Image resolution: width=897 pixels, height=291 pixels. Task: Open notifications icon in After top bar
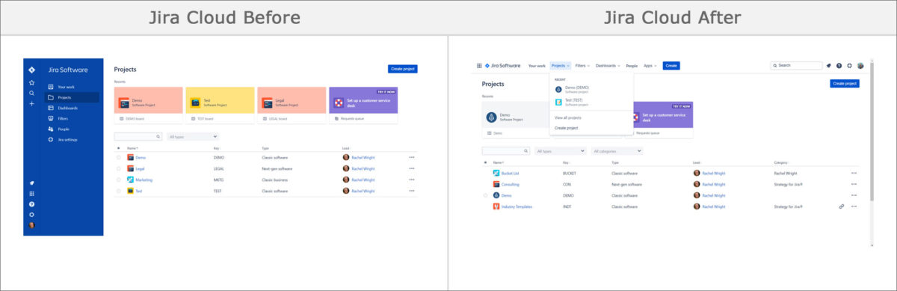[828, 66]
